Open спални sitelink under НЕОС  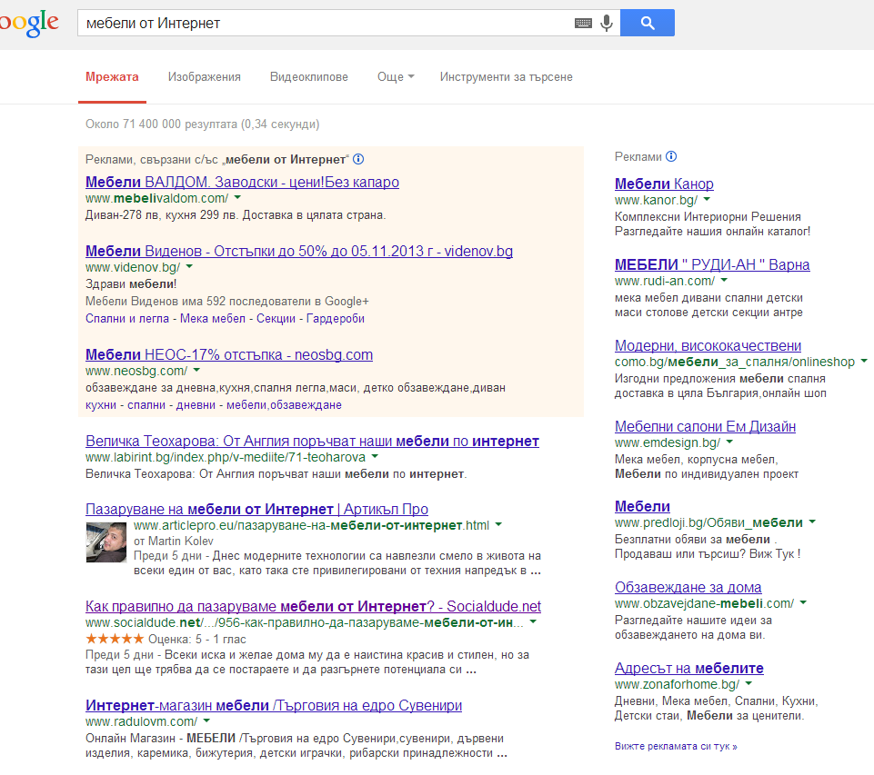click(146, 404)
